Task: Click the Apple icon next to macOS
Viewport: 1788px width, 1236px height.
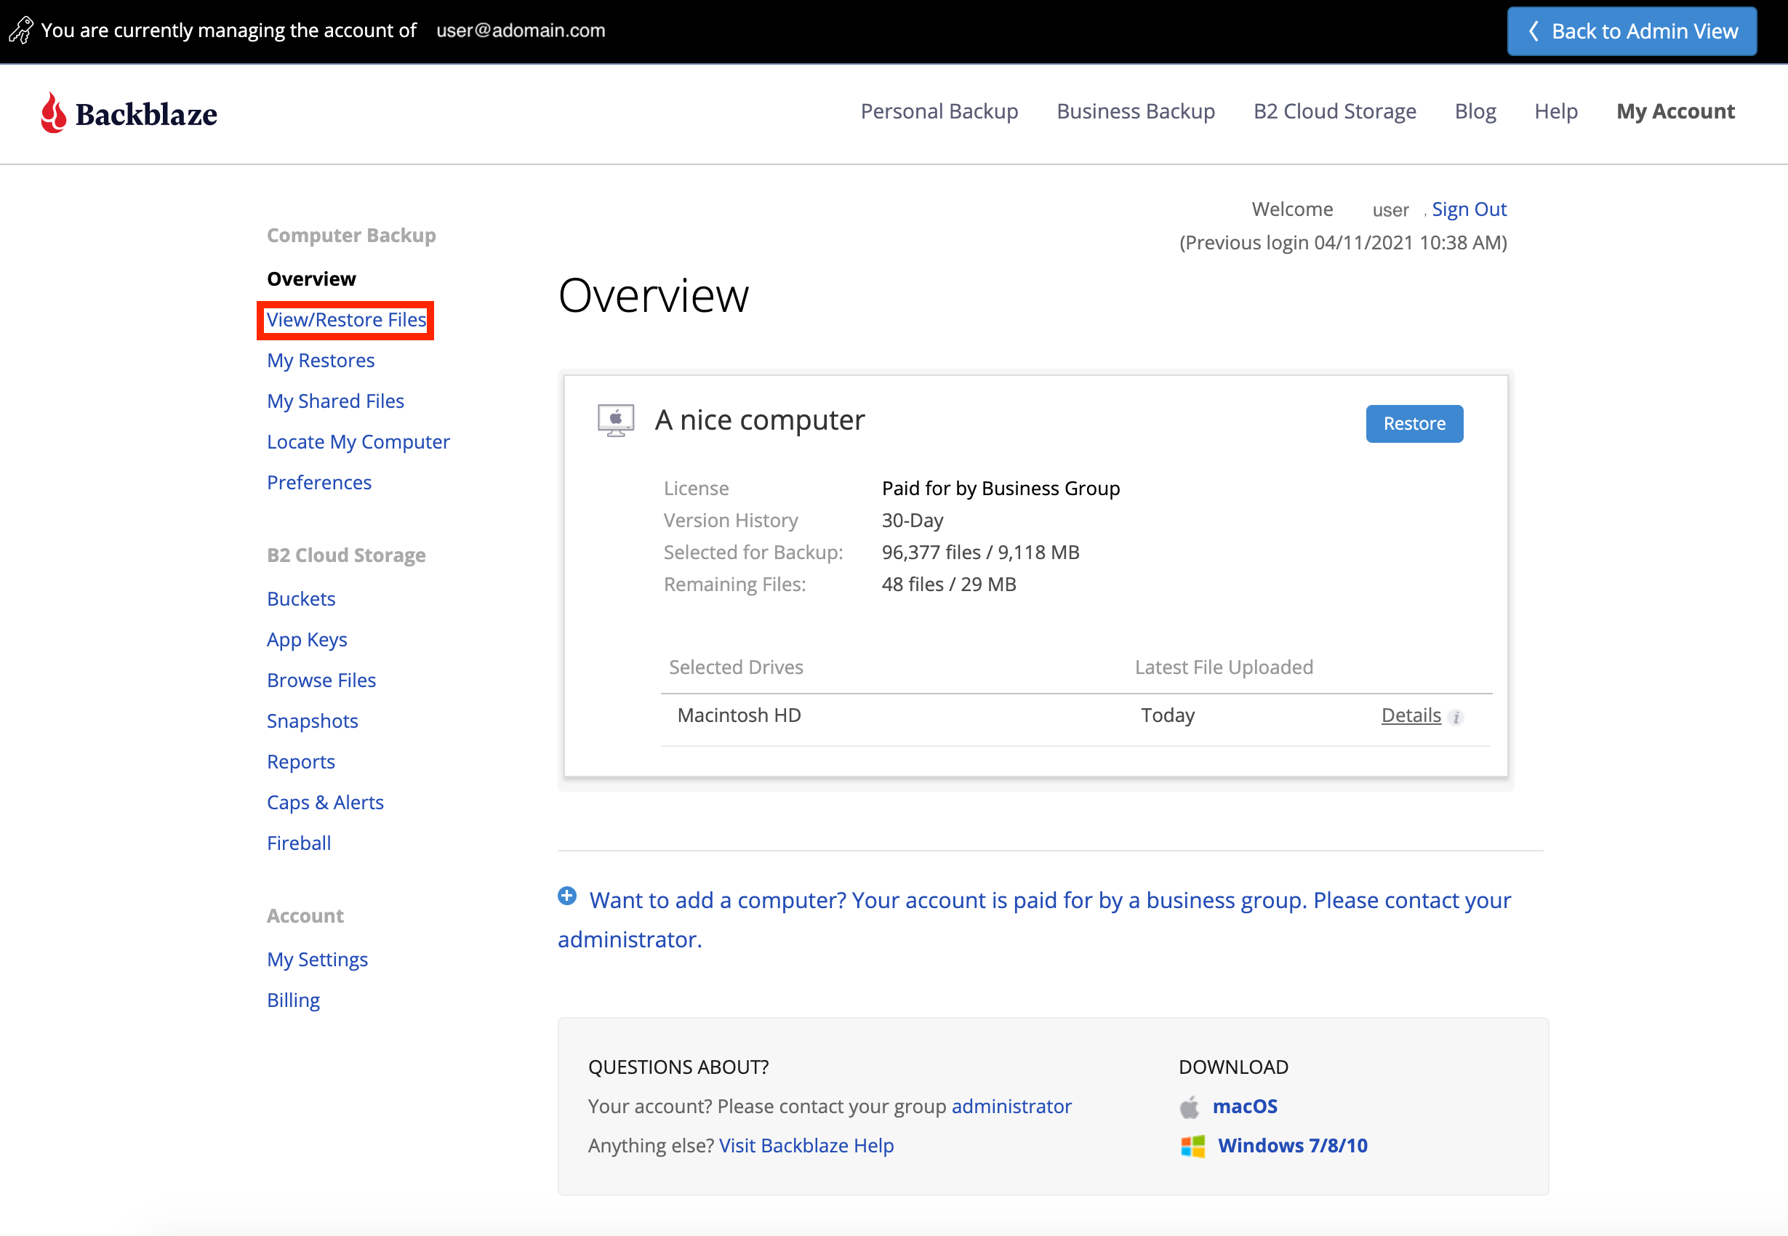Action: tap(1190, 1107)
